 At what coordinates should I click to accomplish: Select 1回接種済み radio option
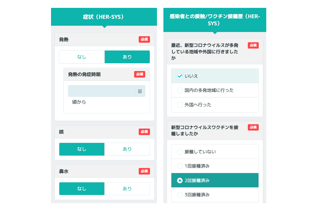click(x=180, y=166)
